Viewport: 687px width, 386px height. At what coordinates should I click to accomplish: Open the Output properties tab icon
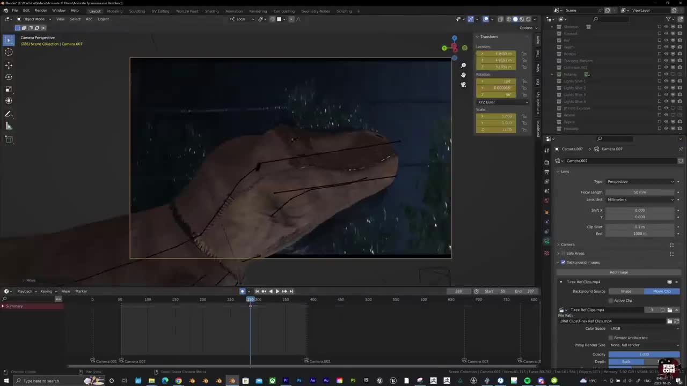tap(546, 172)
